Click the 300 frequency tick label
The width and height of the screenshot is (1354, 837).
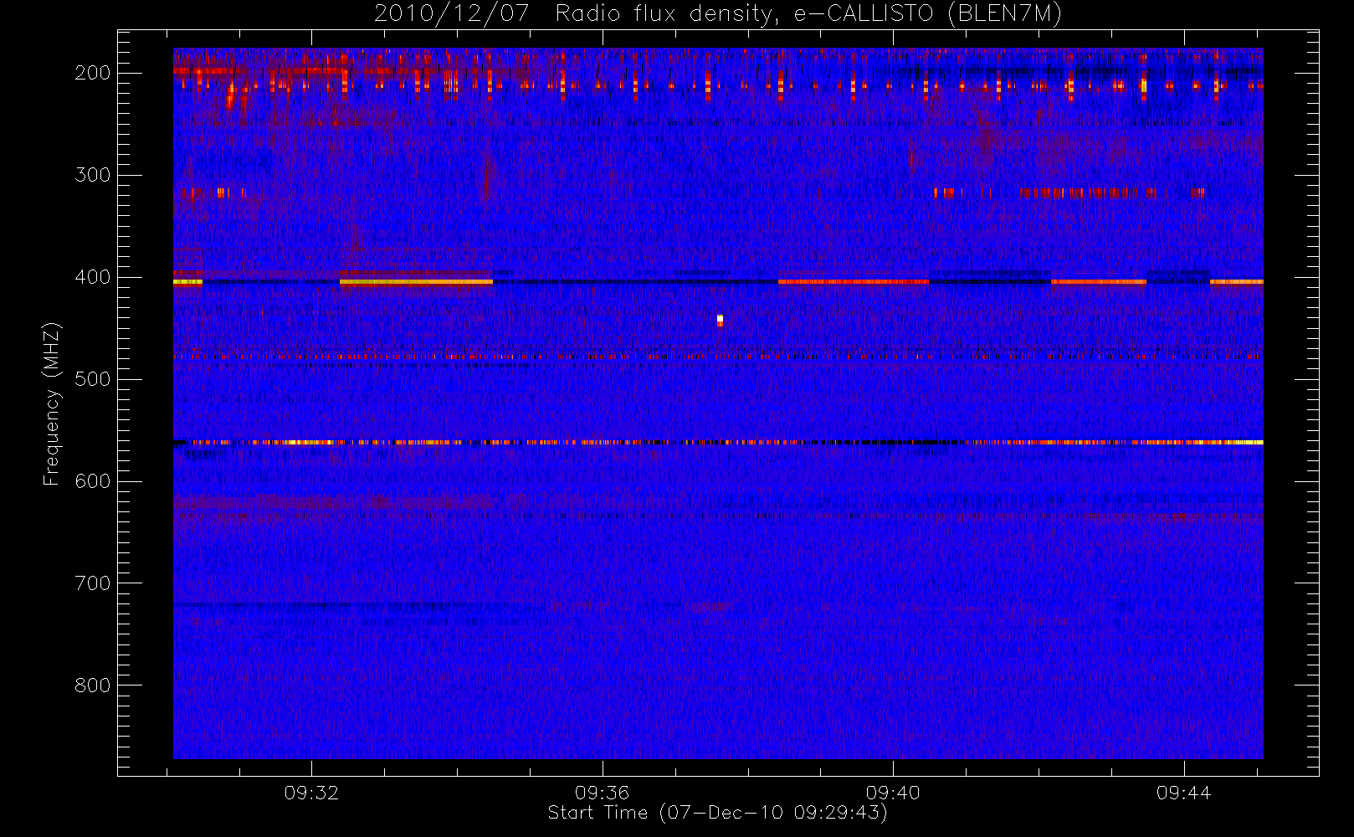pyautogui.click(x=93, y=175)
